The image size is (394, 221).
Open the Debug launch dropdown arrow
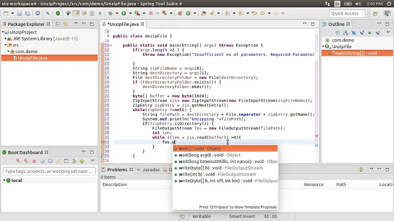(x=117, y=13)
